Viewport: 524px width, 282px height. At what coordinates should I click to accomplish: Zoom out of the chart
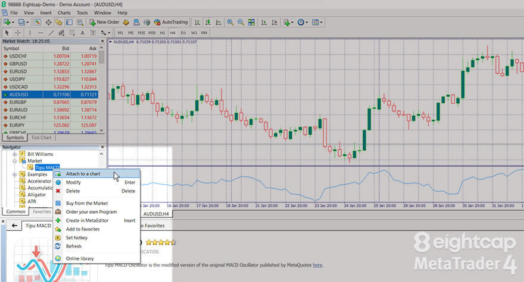[241, 23]
